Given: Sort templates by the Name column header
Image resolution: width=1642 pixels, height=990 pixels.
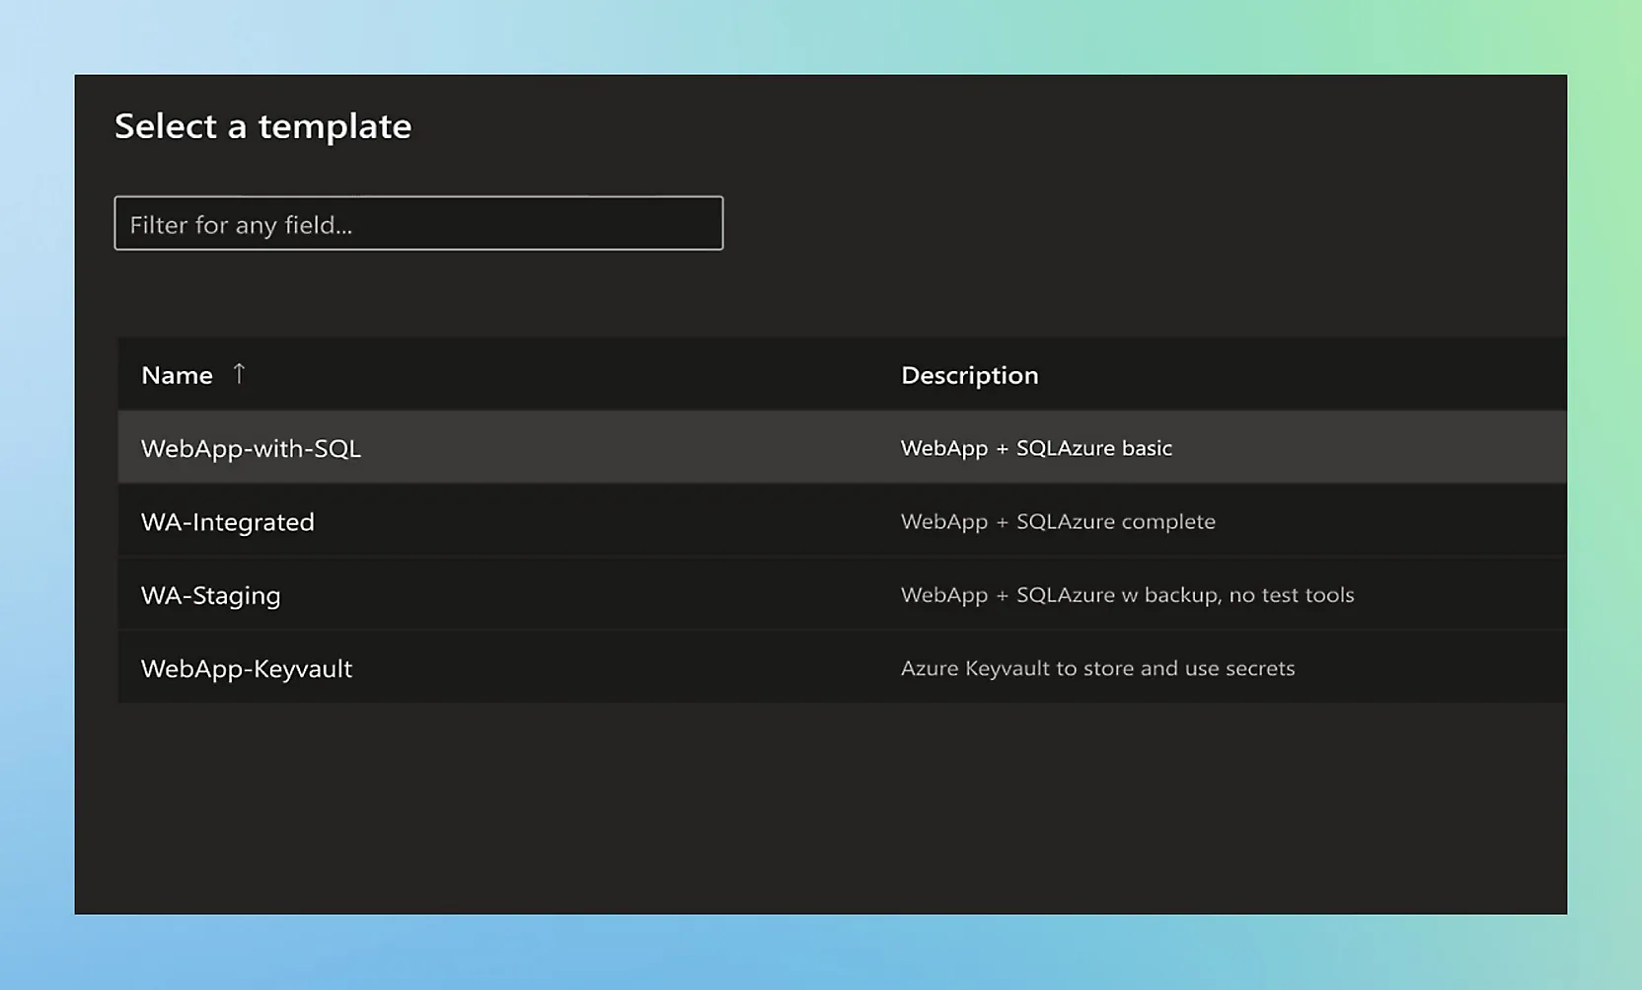Looking at the screenshot, I should click(x=177, y=375).
